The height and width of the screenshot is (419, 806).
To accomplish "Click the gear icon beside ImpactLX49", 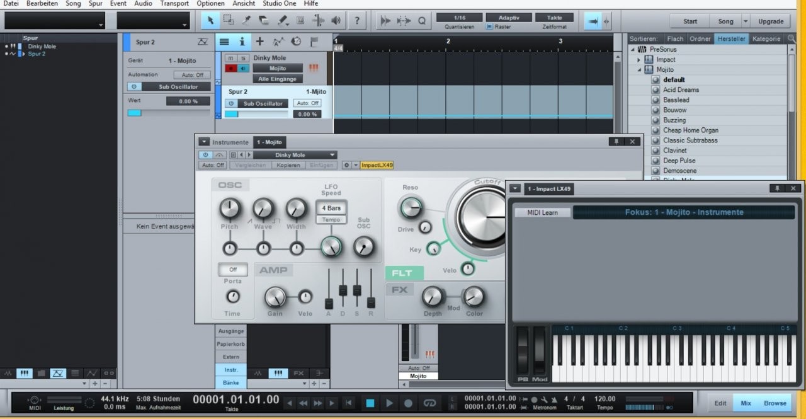I will pos(346,165).
